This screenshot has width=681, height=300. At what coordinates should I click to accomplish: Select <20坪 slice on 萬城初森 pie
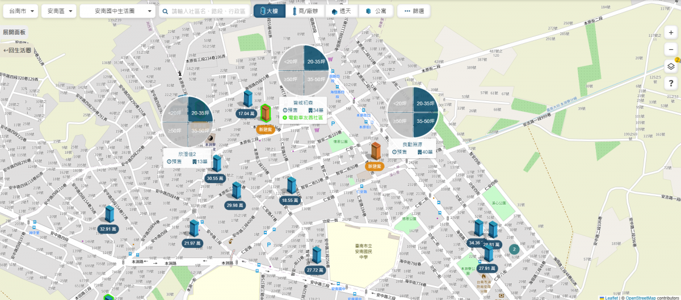point(291,59)
